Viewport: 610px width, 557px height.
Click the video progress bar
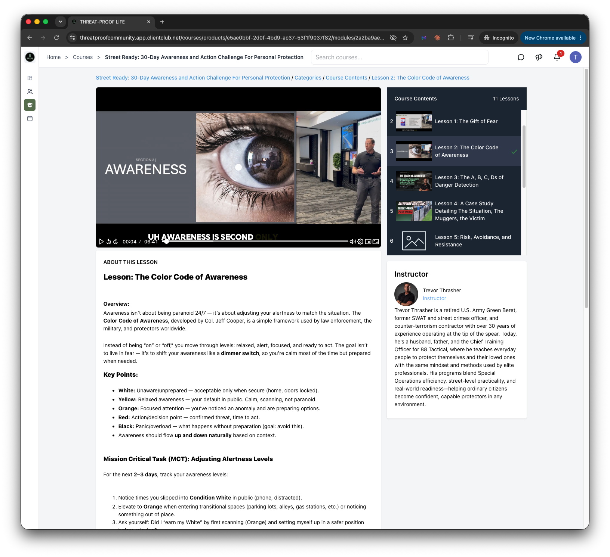tap(256, 242)
